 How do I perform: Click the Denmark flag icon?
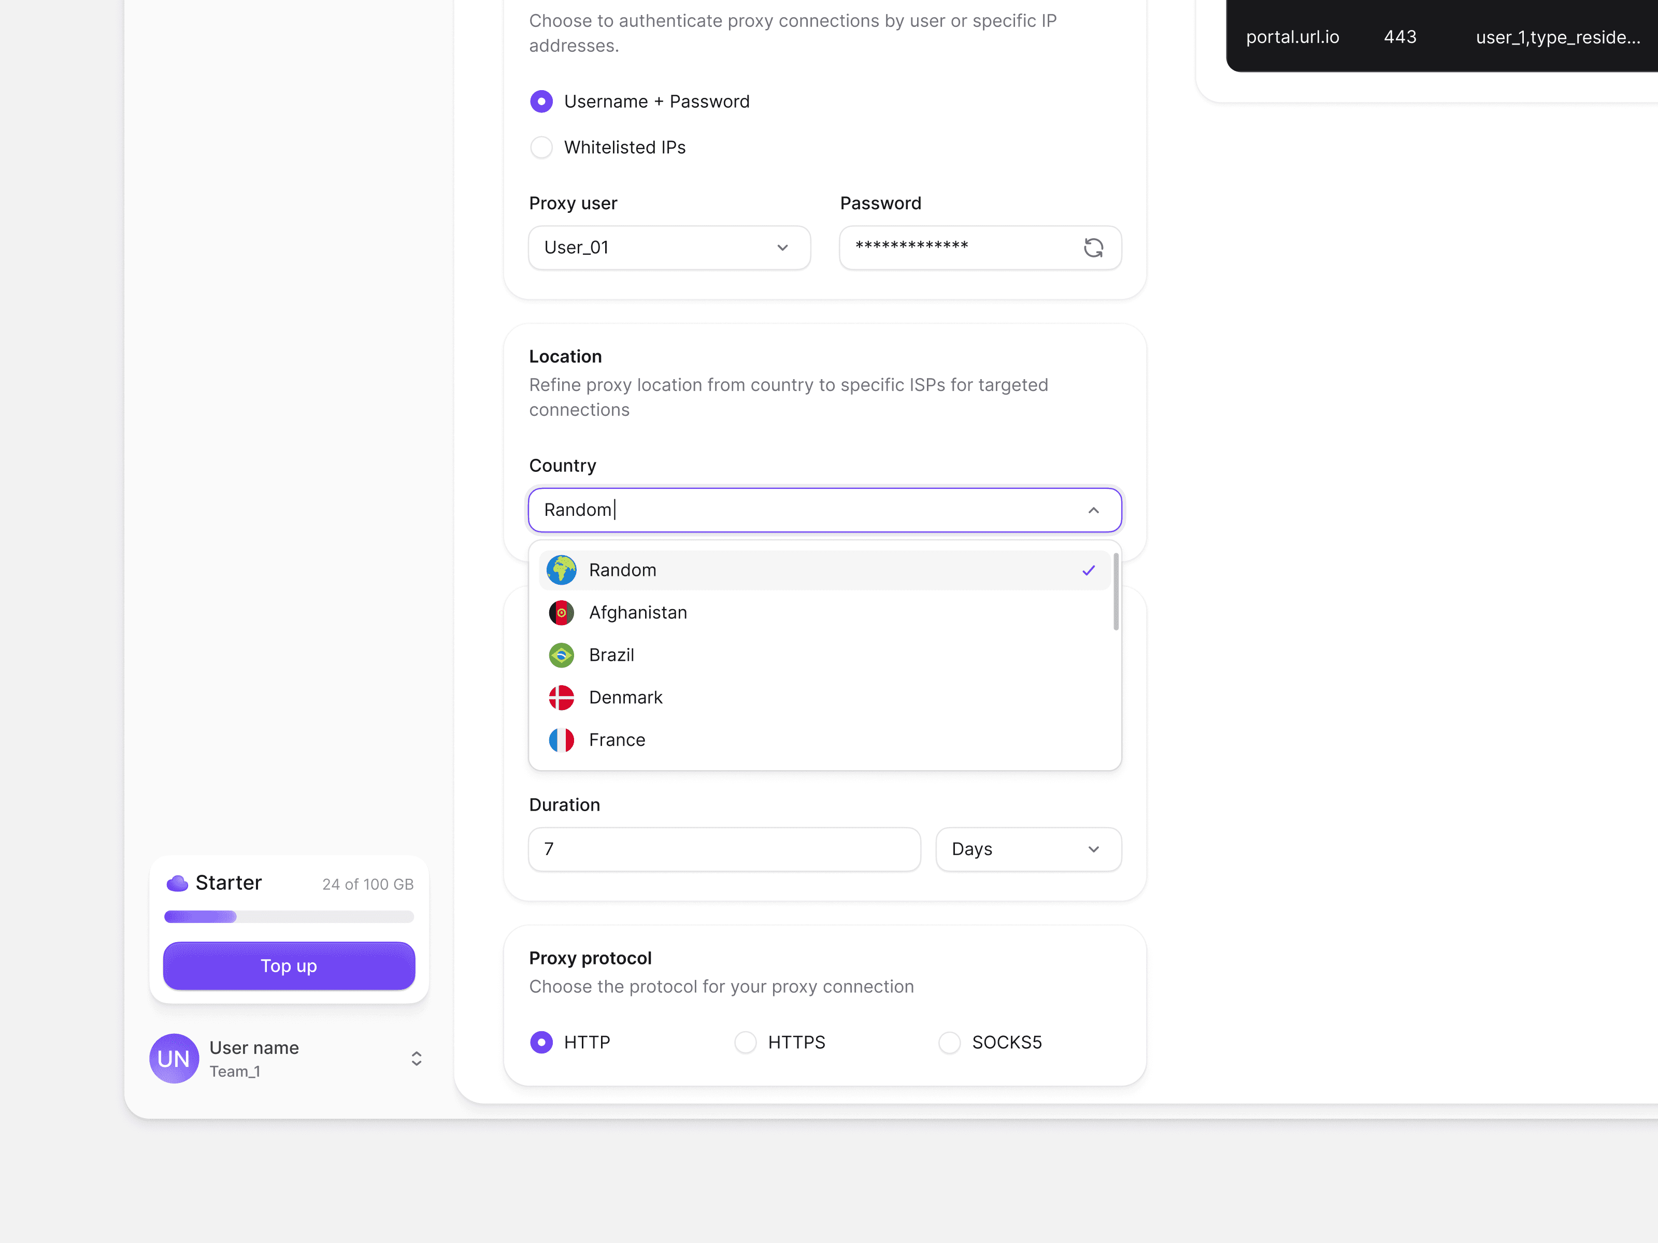(561, 698)
